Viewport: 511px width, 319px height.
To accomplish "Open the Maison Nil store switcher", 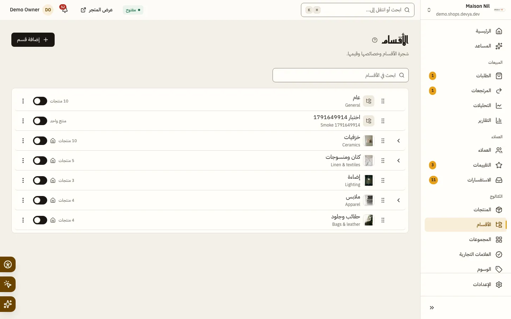I will pyautogui.click(x=466, y=10).
